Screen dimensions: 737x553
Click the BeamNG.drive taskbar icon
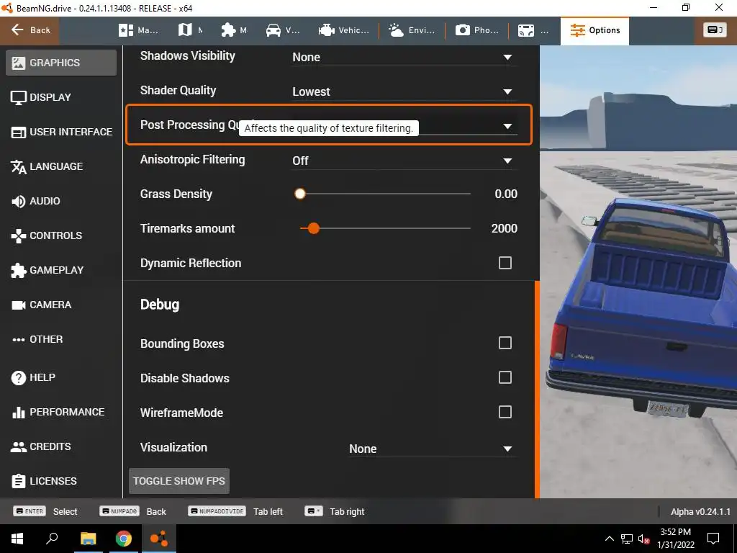coord(159,539)
